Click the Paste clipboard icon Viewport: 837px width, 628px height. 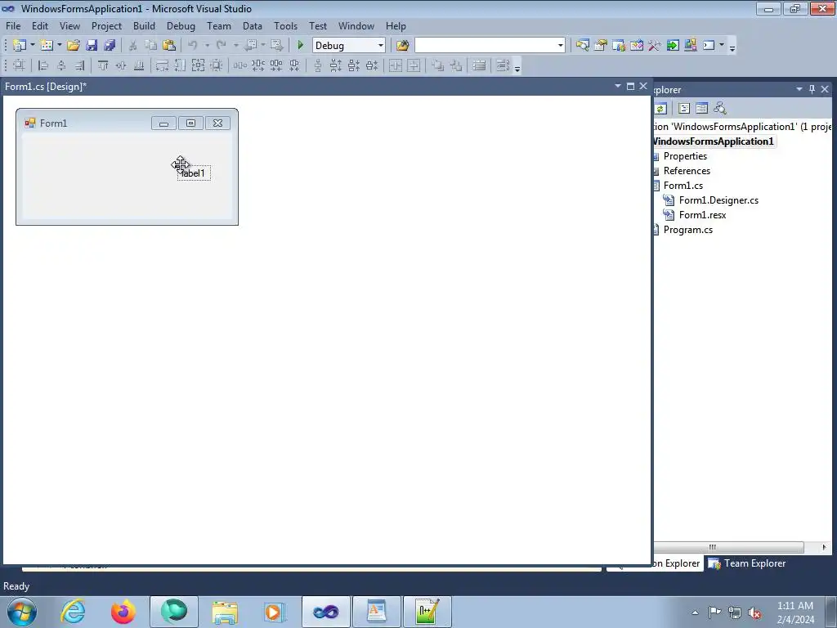[169, 46]
